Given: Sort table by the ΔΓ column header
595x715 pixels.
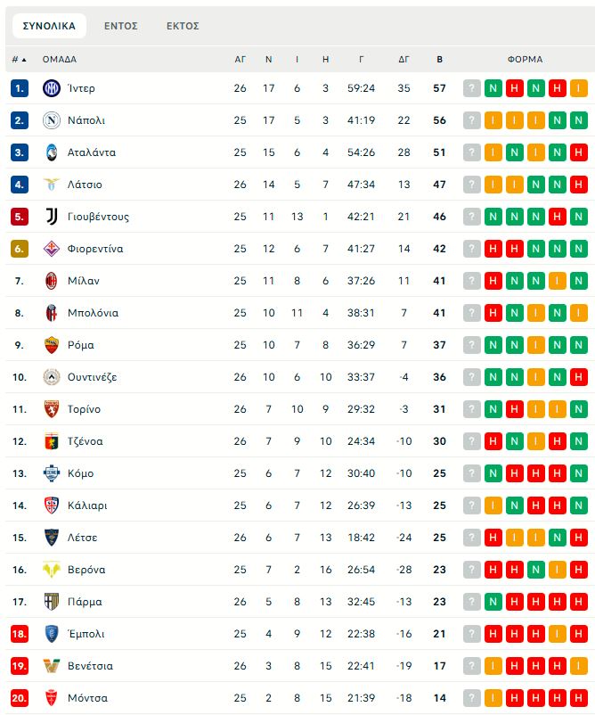Looking at the screenshot, I should [x=403, y=60].
